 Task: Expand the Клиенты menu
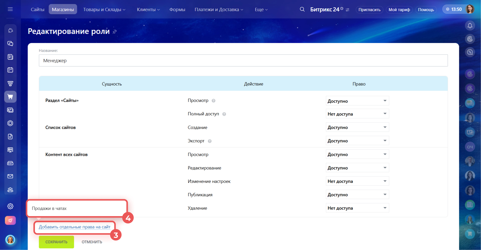tap(148, 10)
